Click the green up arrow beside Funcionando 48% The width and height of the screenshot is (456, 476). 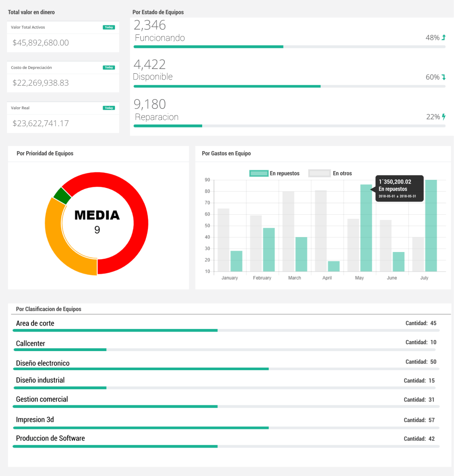coord(443,38)
